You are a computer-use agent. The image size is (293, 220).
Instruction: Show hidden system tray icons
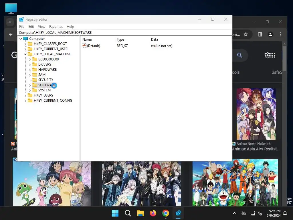pos(235,213)
